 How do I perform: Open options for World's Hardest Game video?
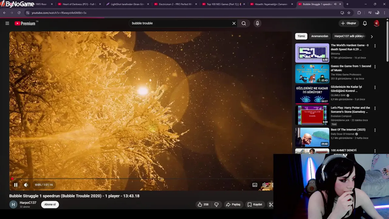tap(375, 46)
